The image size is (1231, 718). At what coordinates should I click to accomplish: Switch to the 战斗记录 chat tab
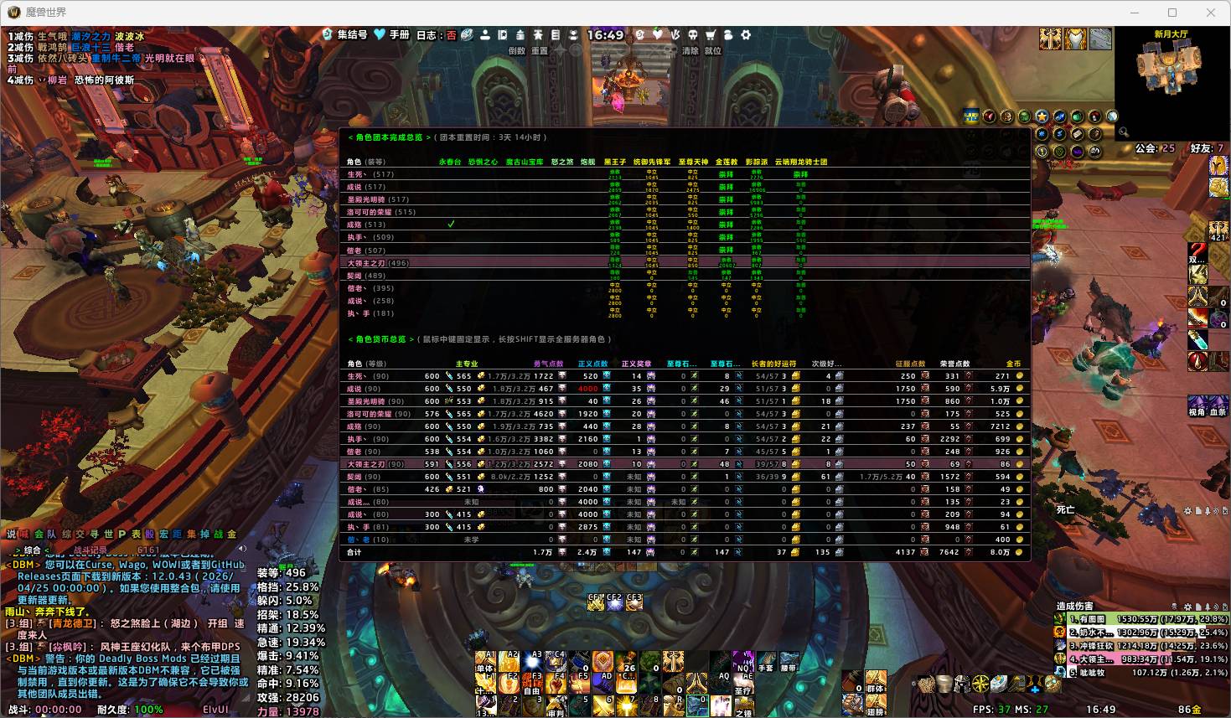(x=89, y=550)
